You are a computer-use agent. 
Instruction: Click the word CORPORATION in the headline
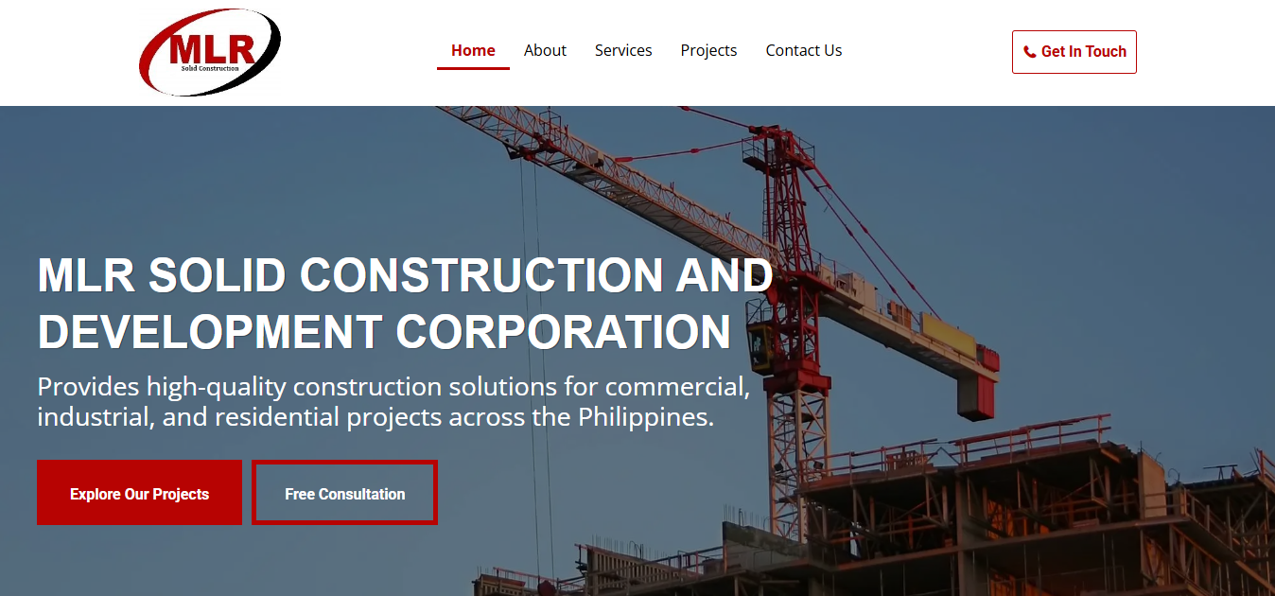(x=563, y=332)
